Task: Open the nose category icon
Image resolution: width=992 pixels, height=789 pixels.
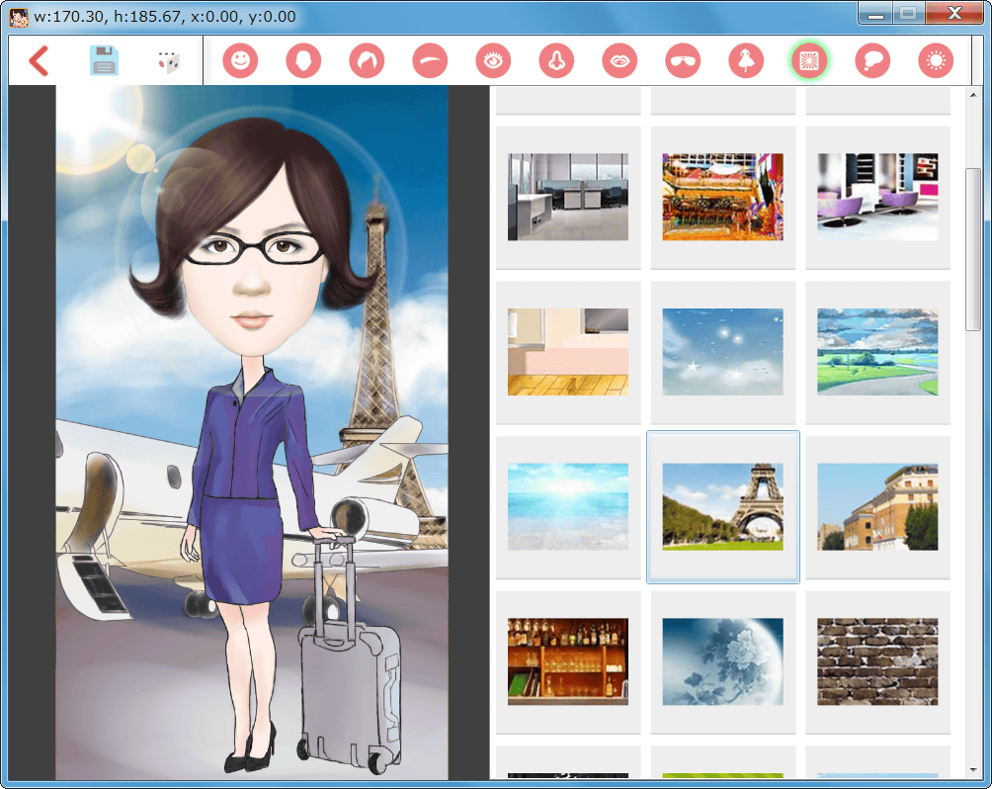Action: pyautogui.click(x=556, y=60)
